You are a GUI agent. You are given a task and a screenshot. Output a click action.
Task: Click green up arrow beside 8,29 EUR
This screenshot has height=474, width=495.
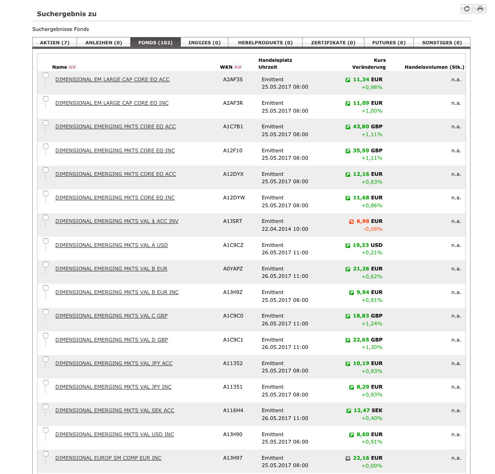[x=352, y=387]
